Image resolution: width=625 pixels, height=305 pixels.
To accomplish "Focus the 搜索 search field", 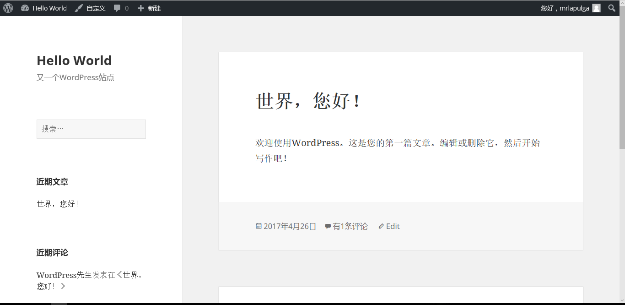I will tap(91, 129).
